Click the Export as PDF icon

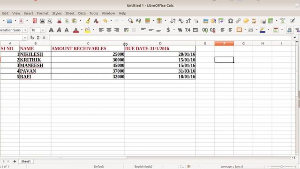point(35,21)
